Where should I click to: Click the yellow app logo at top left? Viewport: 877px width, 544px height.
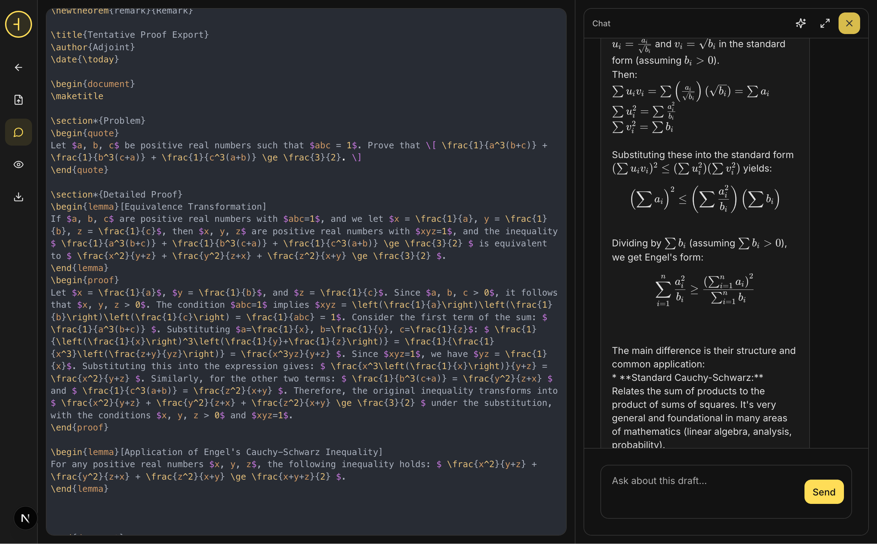[x=18, y=24]
